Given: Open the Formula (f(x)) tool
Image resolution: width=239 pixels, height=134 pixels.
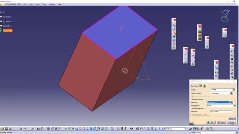Looking at the screenshot, I should tap(38, 129).
